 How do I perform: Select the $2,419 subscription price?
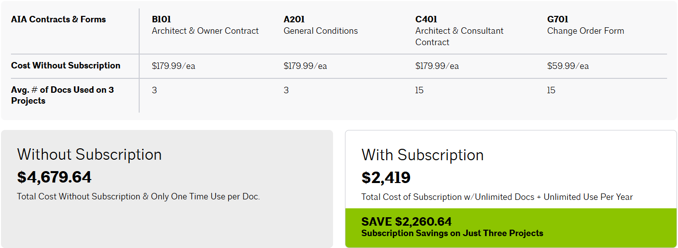386,178
